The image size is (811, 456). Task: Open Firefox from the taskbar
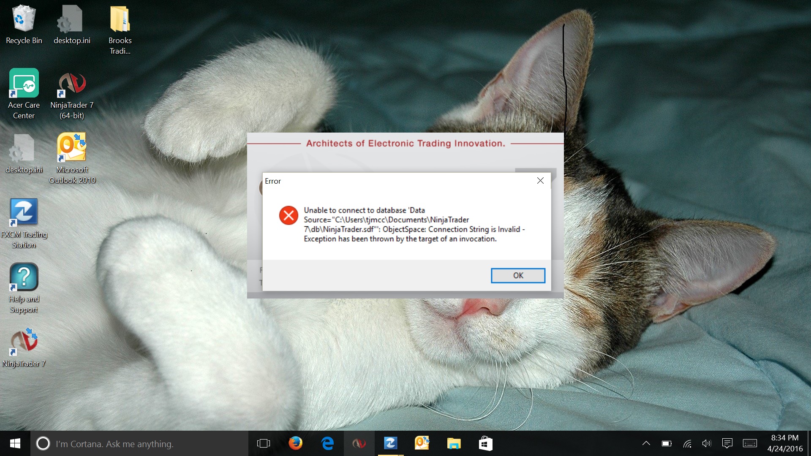click(x=295, y=443)
